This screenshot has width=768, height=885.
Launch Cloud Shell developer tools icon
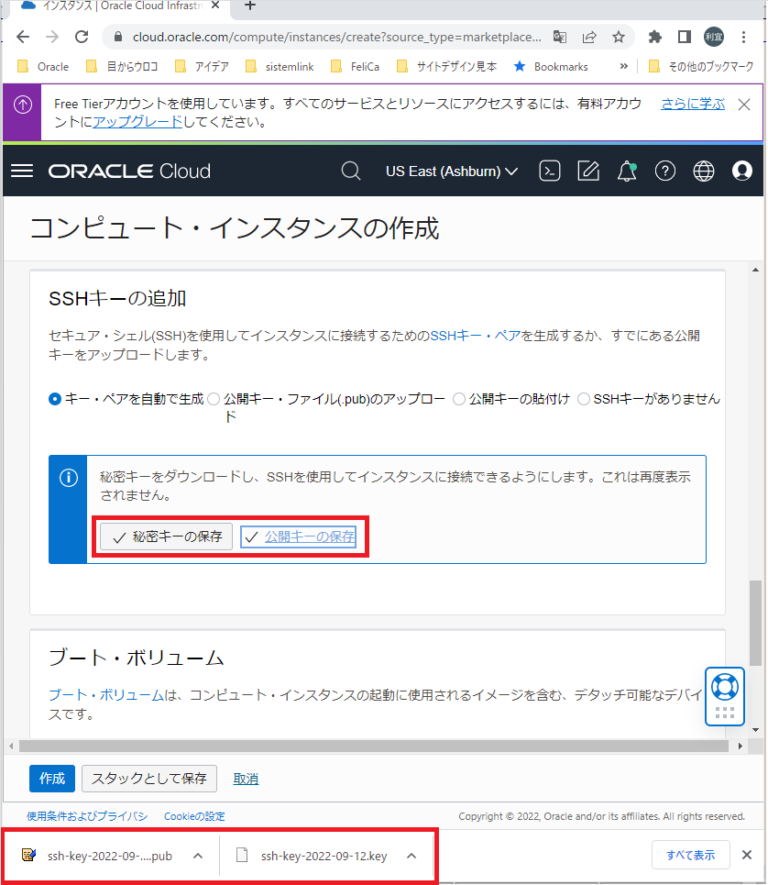(x=550, y=171)
